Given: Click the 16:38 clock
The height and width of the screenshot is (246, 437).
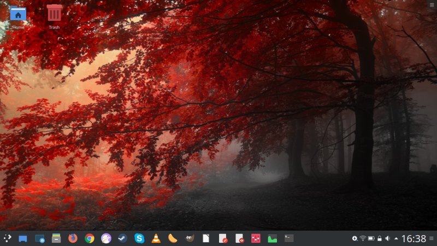Looking at the screenshot, I should click(x=414, y=238).
